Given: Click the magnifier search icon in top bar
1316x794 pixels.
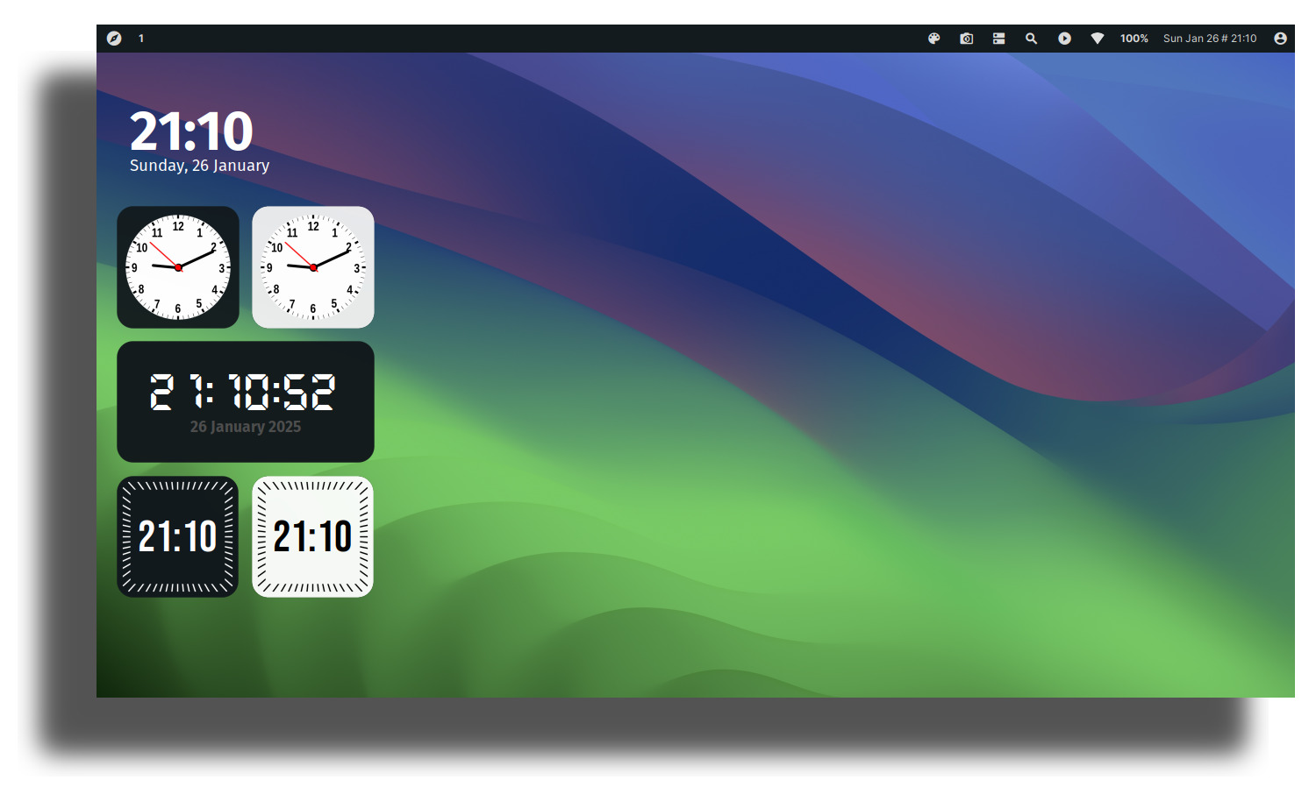Looking at the screenshot, I should click(1032, 39).
